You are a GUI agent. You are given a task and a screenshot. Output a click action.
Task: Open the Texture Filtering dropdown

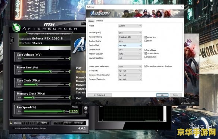point(130,37)
